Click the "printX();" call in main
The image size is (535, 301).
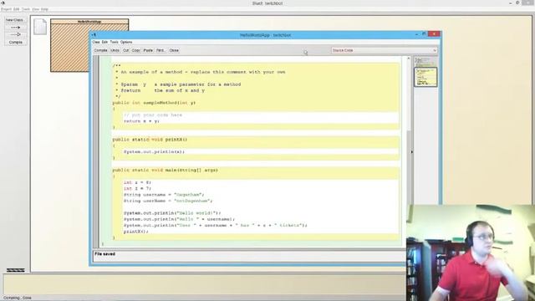[135, 232]
